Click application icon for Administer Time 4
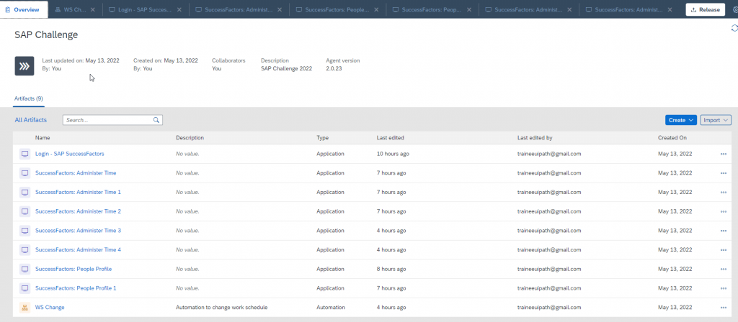This screenshot has width=738, height=322. (x=25, y=250)
